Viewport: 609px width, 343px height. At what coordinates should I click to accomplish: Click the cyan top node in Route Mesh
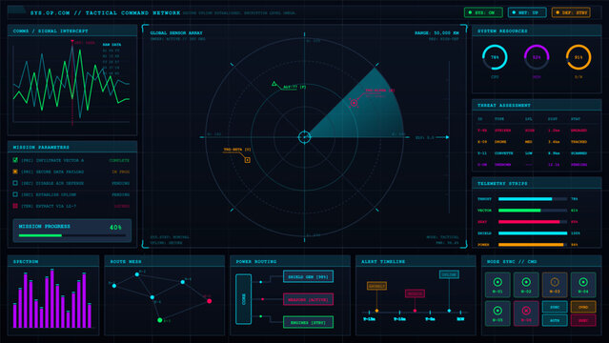coord(137,274)
